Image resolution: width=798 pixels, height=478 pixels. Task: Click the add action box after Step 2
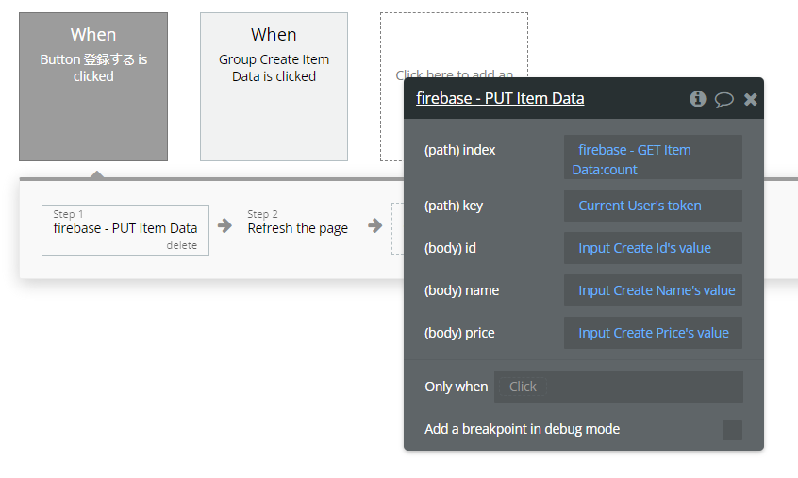click(397, 229)
